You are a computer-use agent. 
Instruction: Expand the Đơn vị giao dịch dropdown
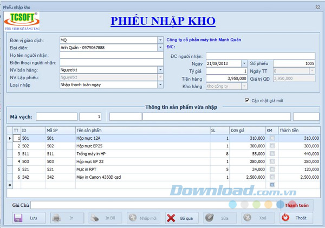coord(160,40)
